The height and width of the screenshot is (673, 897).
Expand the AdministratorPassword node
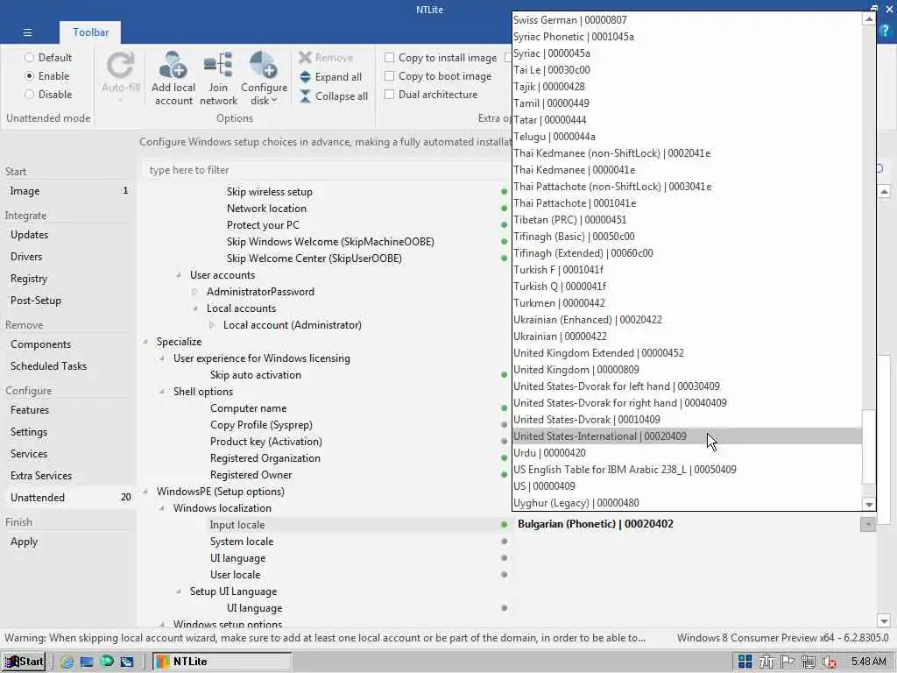coord(195,292)
